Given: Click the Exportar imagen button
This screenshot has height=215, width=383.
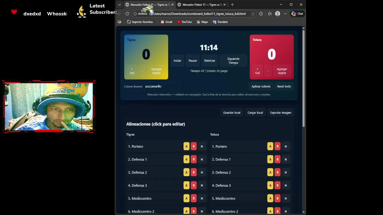Looking at the screenshot, I should coord(281,113).
